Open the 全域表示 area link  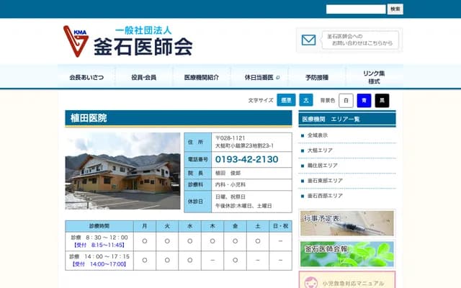[318, 135]
